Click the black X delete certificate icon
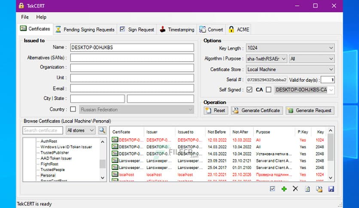The width and height of the screenshot is (359, 208). click(295, 189)
